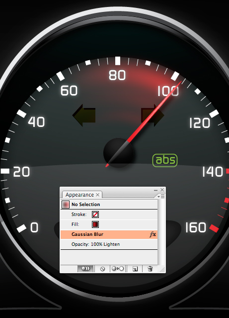Click the fx icon on Gaussian Blur

pyautogui.click(x=153, y=234)
